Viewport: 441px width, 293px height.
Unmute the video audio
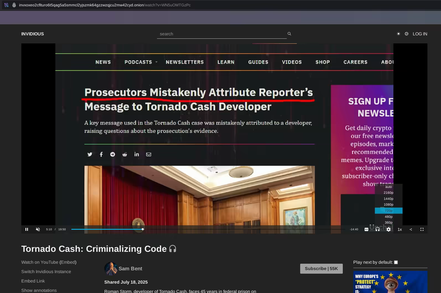pos(38,229)
